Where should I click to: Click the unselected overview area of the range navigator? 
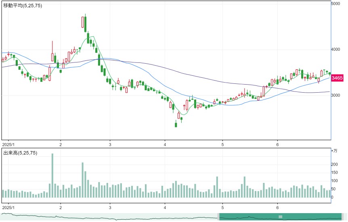[x=109, y=217]
